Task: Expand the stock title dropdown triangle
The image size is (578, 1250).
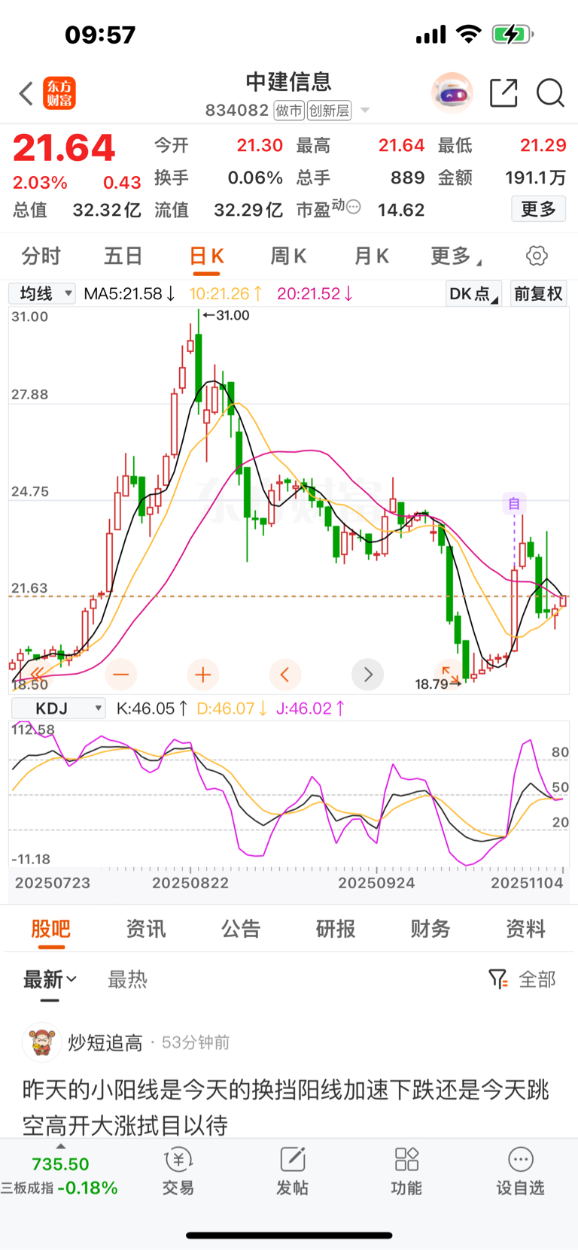Action: coord(365,111)
